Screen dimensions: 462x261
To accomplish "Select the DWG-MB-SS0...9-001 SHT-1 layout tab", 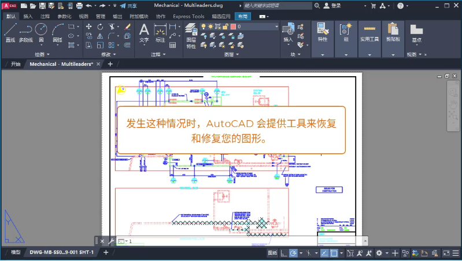I will pos(61,252).
